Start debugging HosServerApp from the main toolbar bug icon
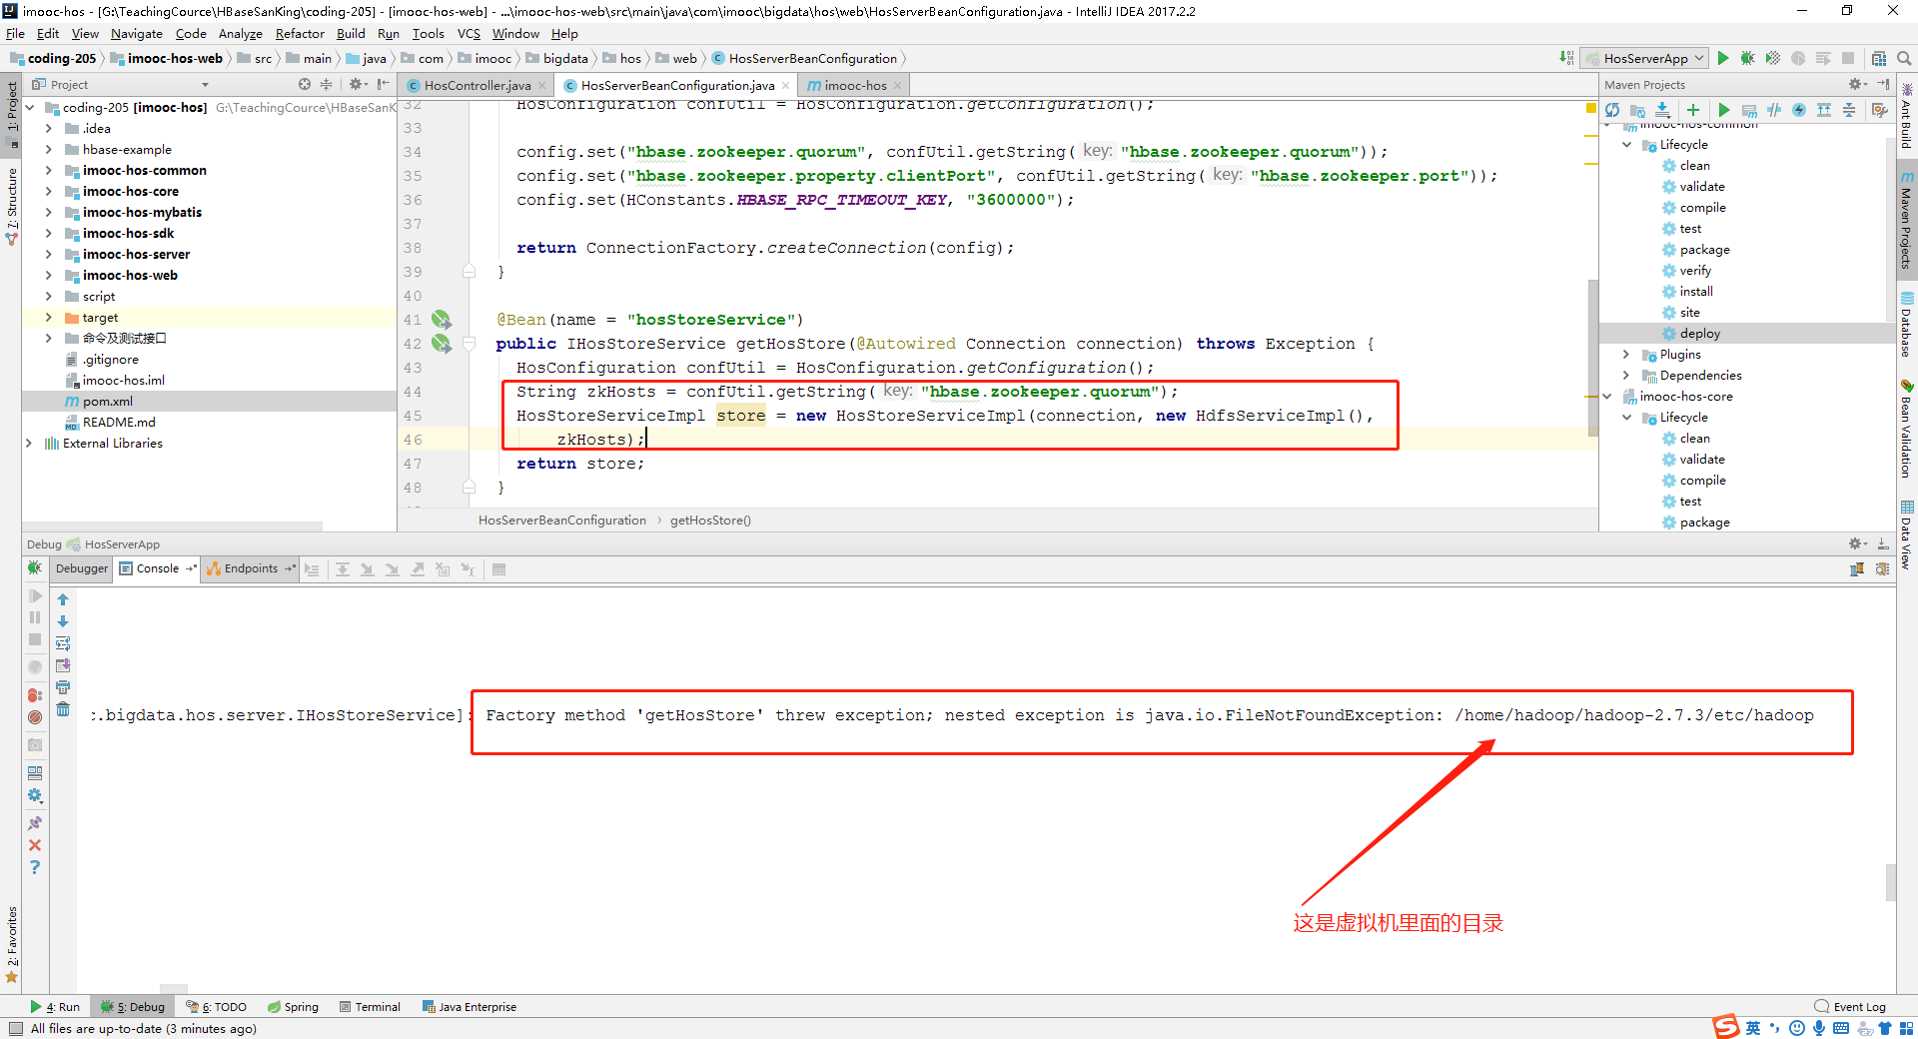 coord(1747,58)
